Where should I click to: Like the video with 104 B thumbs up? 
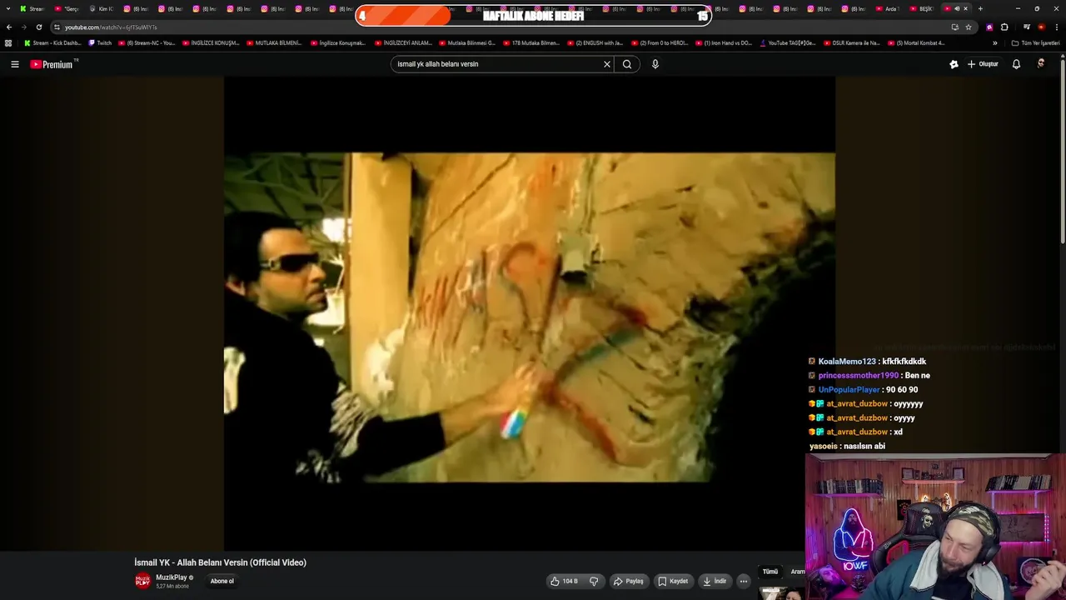pos(564,581)
